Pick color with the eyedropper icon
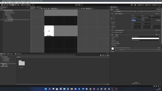The height and width of the screenshot is (91, 162). 160,38
